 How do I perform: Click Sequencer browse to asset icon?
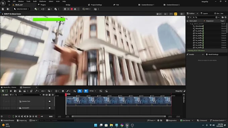tap(15, 91)
